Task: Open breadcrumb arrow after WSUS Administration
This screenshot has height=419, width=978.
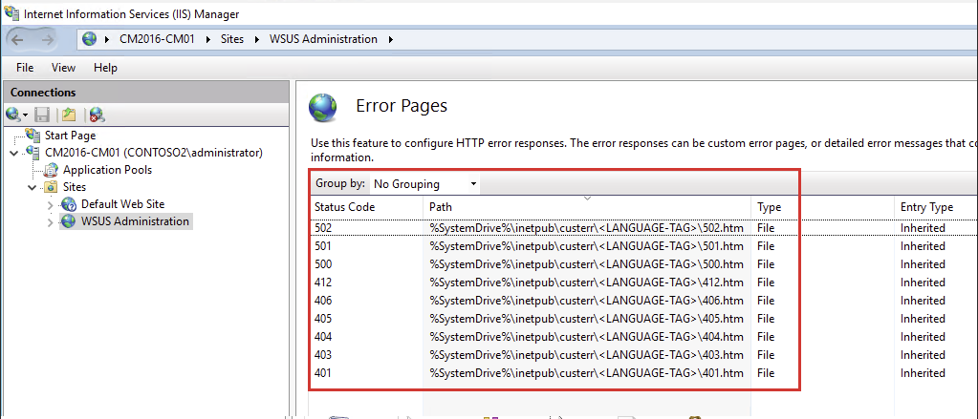Action: (x=391, y=39)
